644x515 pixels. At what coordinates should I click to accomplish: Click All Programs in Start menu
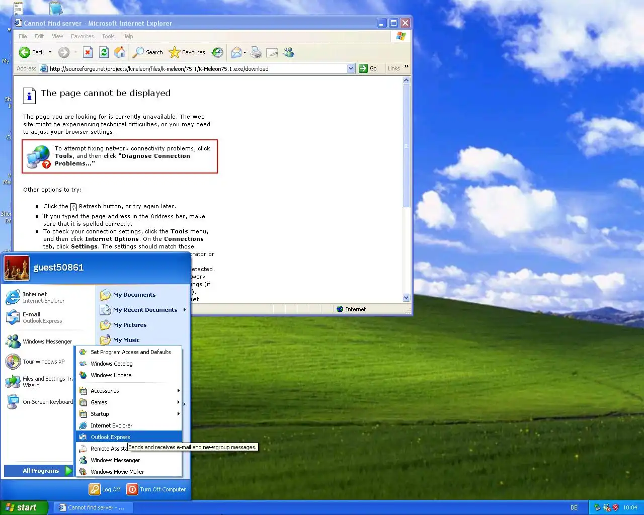[x=39, y=471]
